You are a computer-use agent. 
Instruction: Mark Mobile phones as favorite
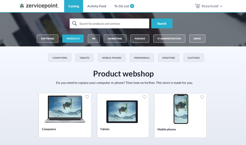coord(202,97)
